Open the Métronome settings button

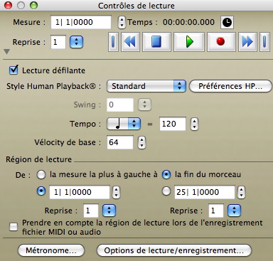pyautogui.click(x=51, y=250)
